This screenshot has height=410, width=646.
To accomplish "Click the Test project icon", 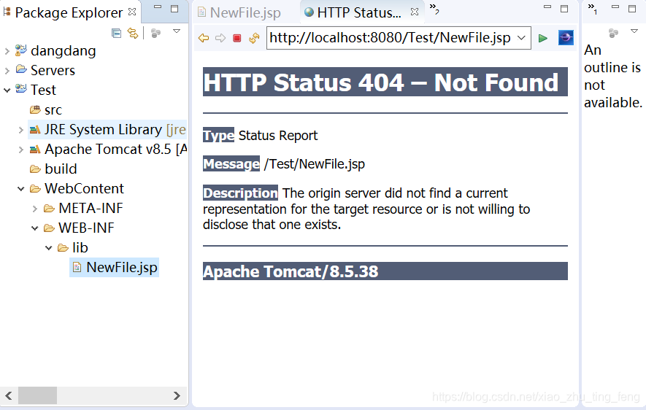I will click(21, 89).
